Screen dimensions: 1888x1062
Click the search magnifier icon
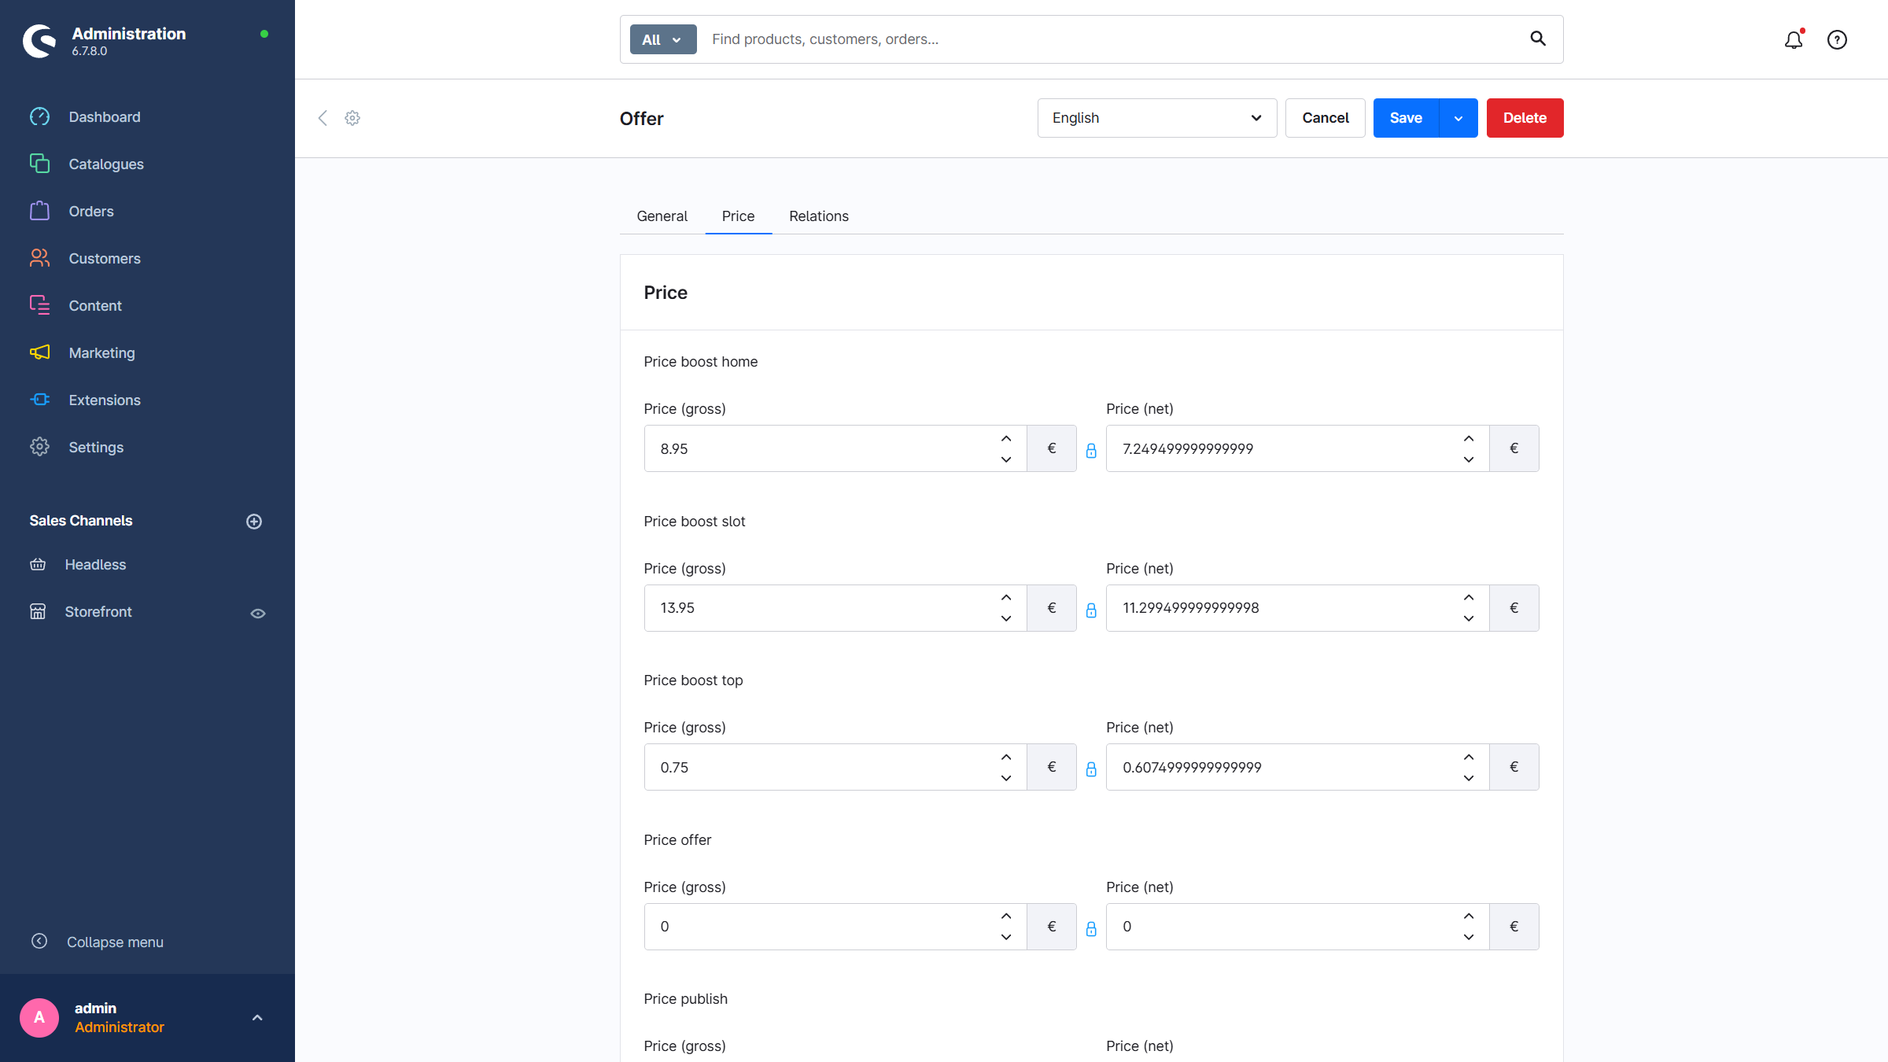coord(1538,39)
